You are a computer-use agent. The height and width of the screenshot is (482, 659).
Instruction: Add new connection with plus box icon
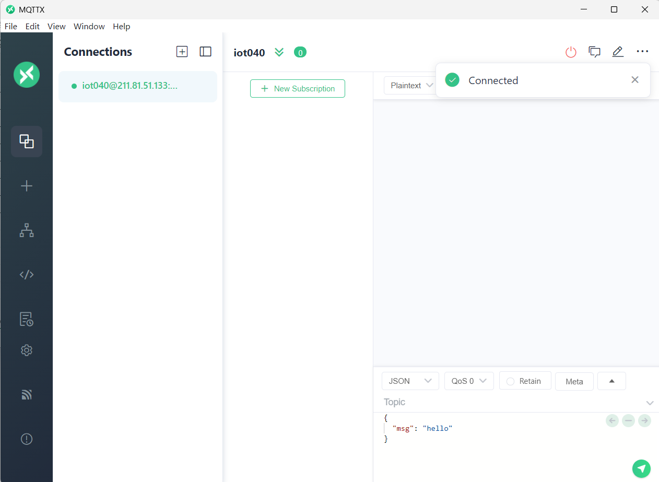182,51
